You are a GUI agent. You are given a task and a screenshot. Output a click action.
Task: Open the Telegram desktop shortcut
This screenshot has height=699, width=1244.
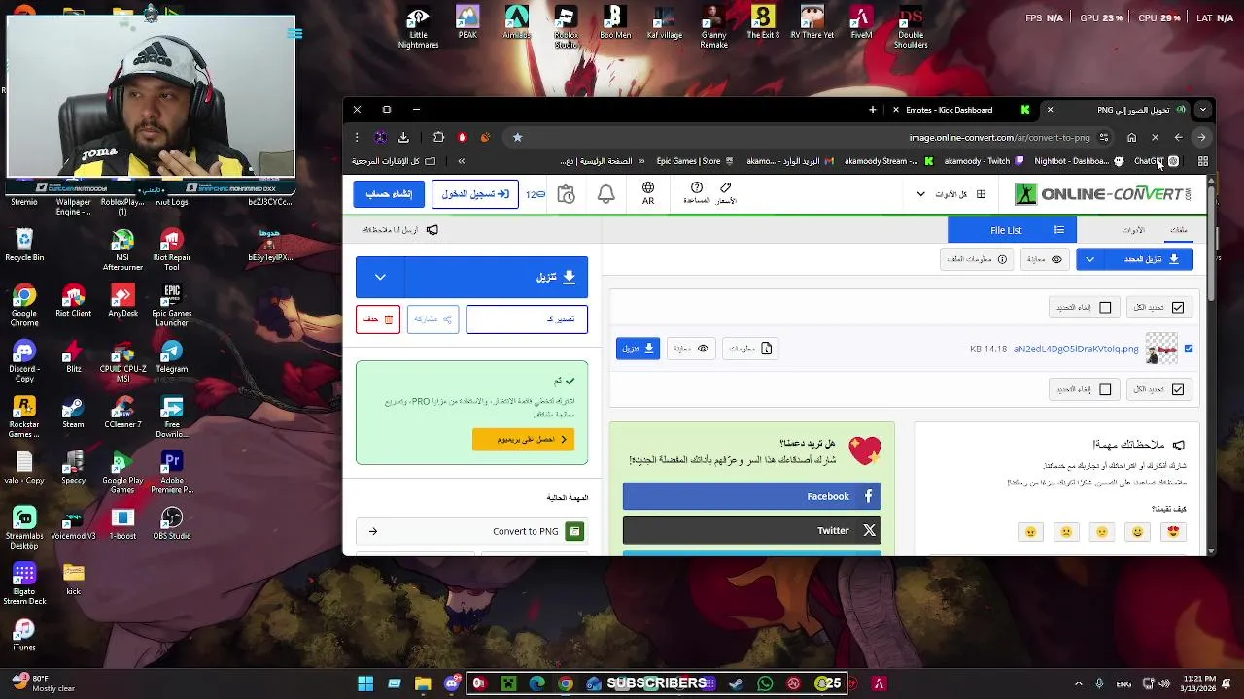(172, 357)
